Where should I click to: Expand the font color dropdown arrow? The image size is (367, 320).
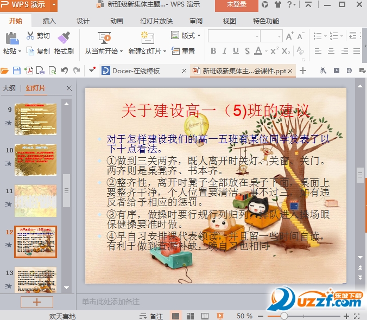point(266,51)
